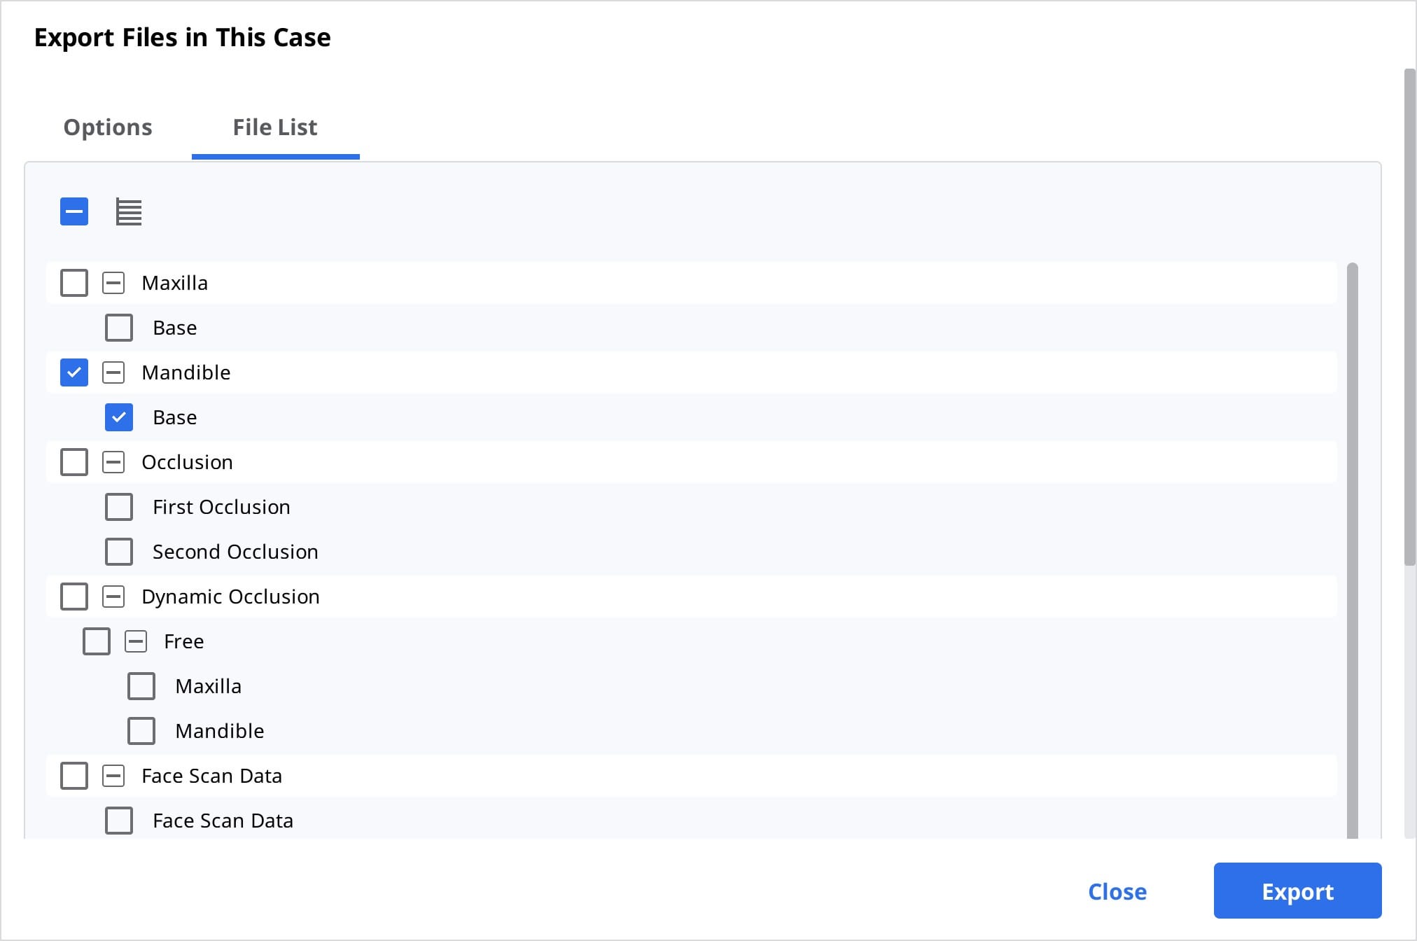Collapse the Maxilla group
Image resolution: width=1417 pixels, height=941 pixels.
pyautogui.click(x=113, y=283)
